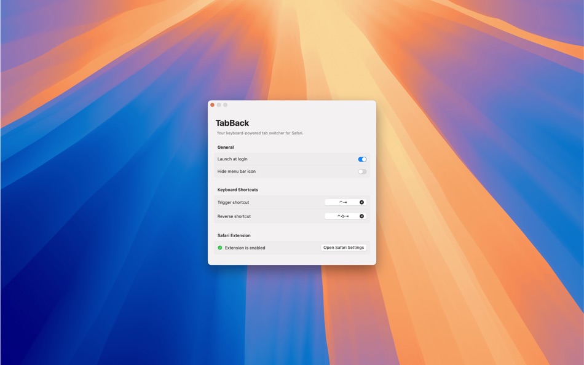Close the TabBack window with red button
The width and height of the screenshot is (584, 365).
point(212,105)
